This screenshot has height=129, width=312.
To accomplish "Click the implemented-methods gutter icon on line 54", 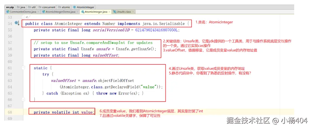I will click(17, 23).
